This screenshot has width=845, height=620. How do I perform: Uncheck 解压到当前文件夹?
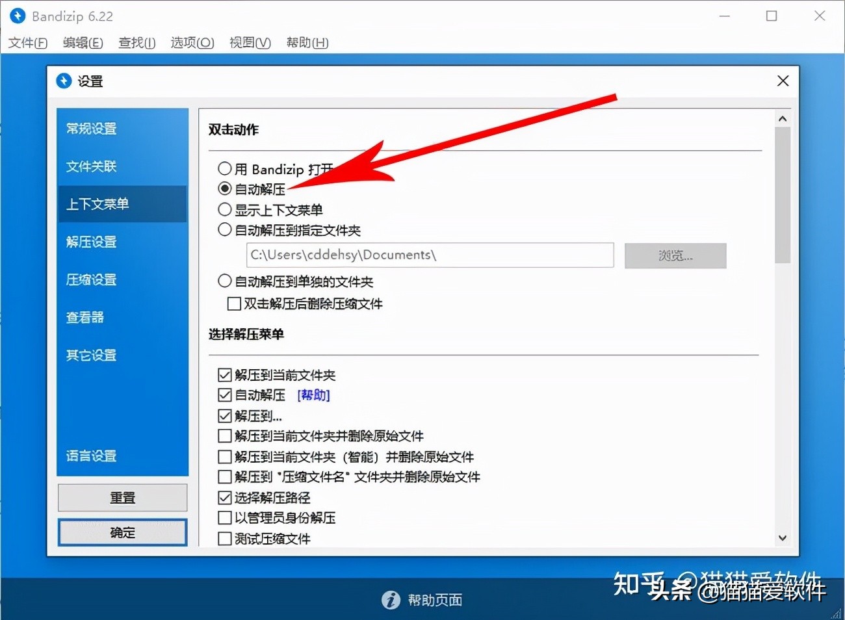224,374
